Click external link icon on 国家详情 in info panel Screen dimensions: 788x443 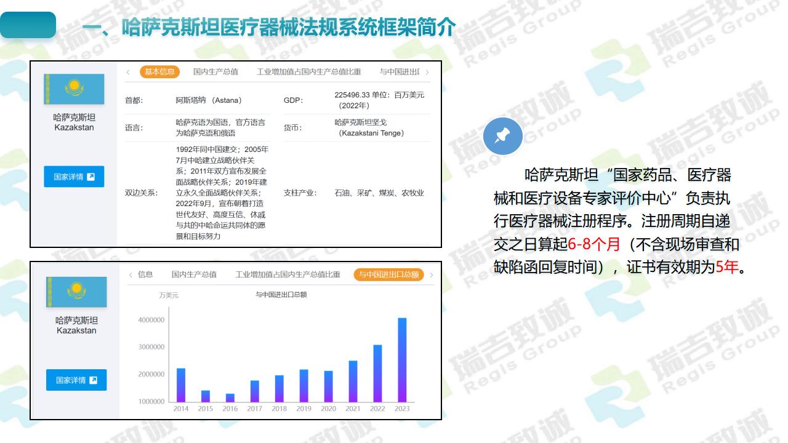pyautogui.click(x=91, y=177)
